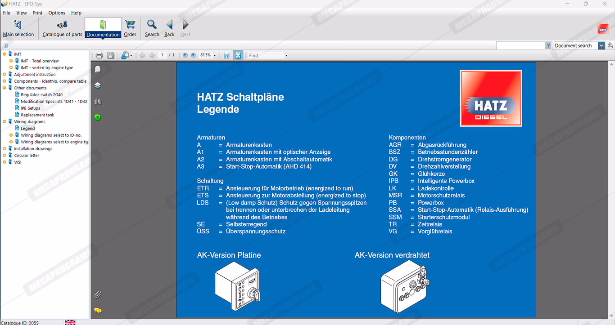Select the IPB Setups document

[x=30, y=108]
